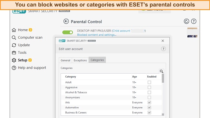The width and height of the screenshot is (210, 118).
Task: Sort by the Category column header
Action: pos(70,77)
